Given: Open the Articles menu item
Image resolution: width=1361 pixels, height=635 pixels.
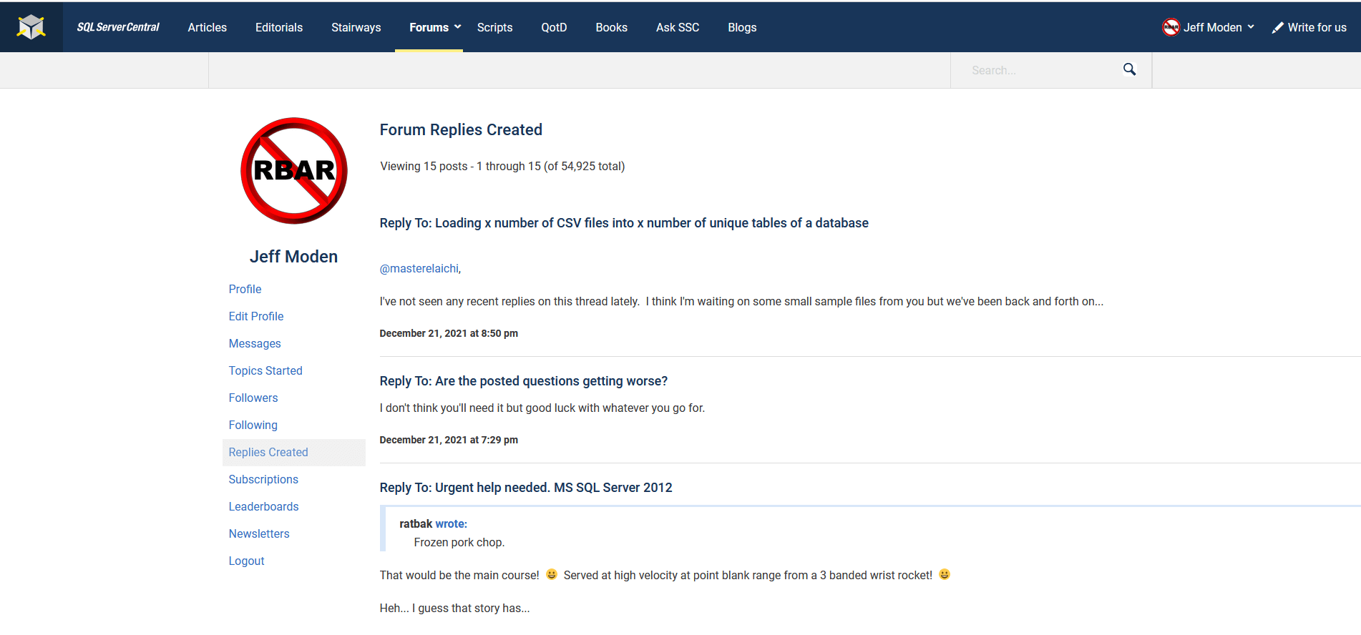Looking at the screenshot, I should pyautogui.click(x=208, y=27).
